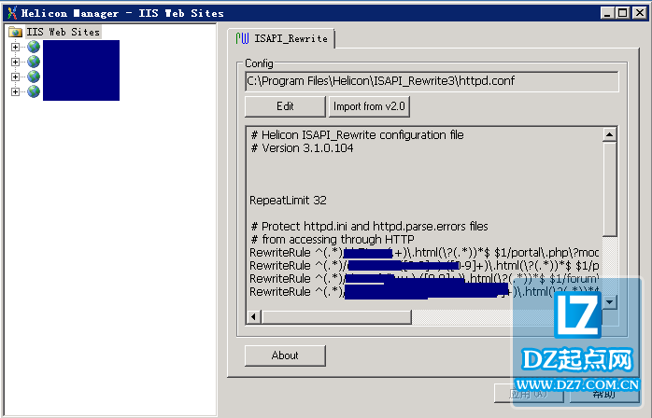Click the second website globe icon

click(34, 62)
